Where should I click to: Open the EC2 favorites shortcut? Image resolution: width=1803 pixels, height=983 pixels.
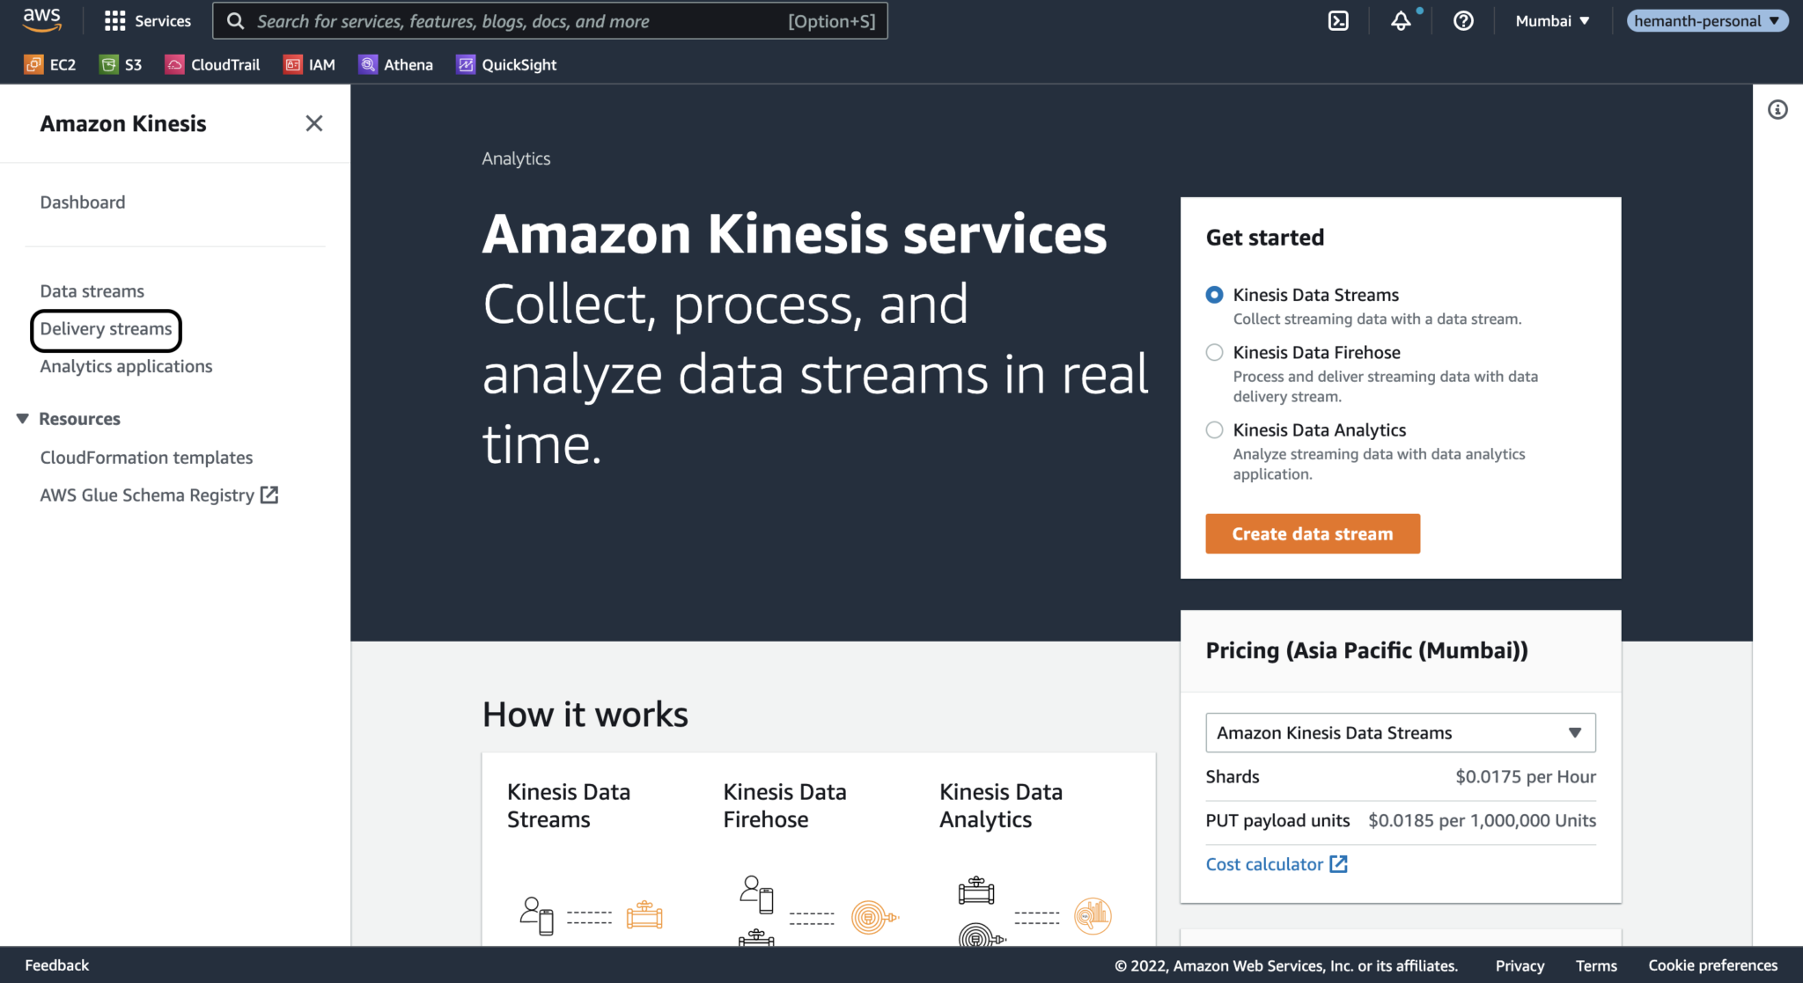50,63
